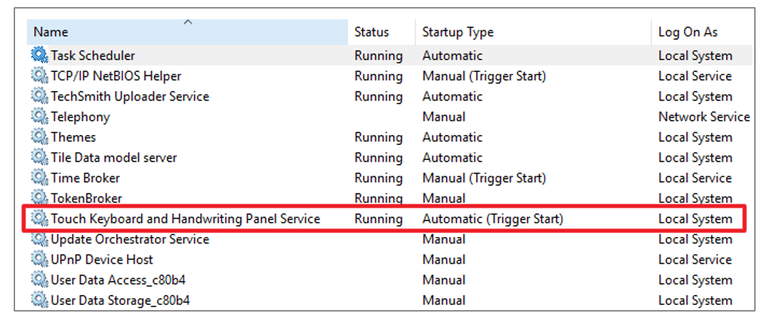Select the TokenBroker service icon
Screen dimensions: 768x318
pos(40,198)
